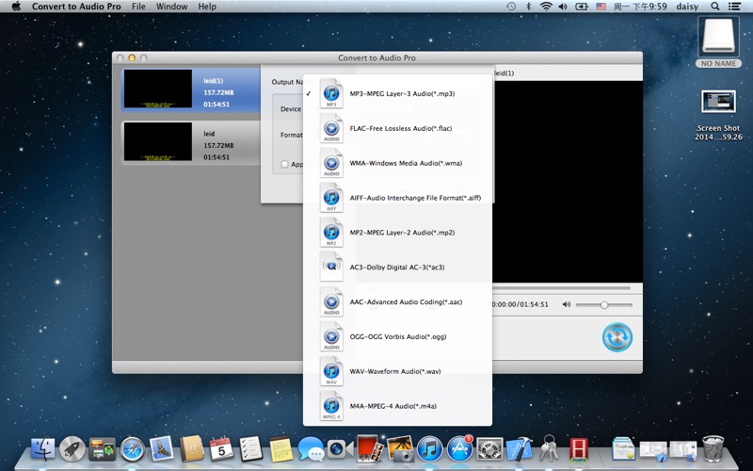This screenshot has width=753, height=471.
Task: Select MP3-MPEG Layer-3 Audio format option
Action: (397, 93)
